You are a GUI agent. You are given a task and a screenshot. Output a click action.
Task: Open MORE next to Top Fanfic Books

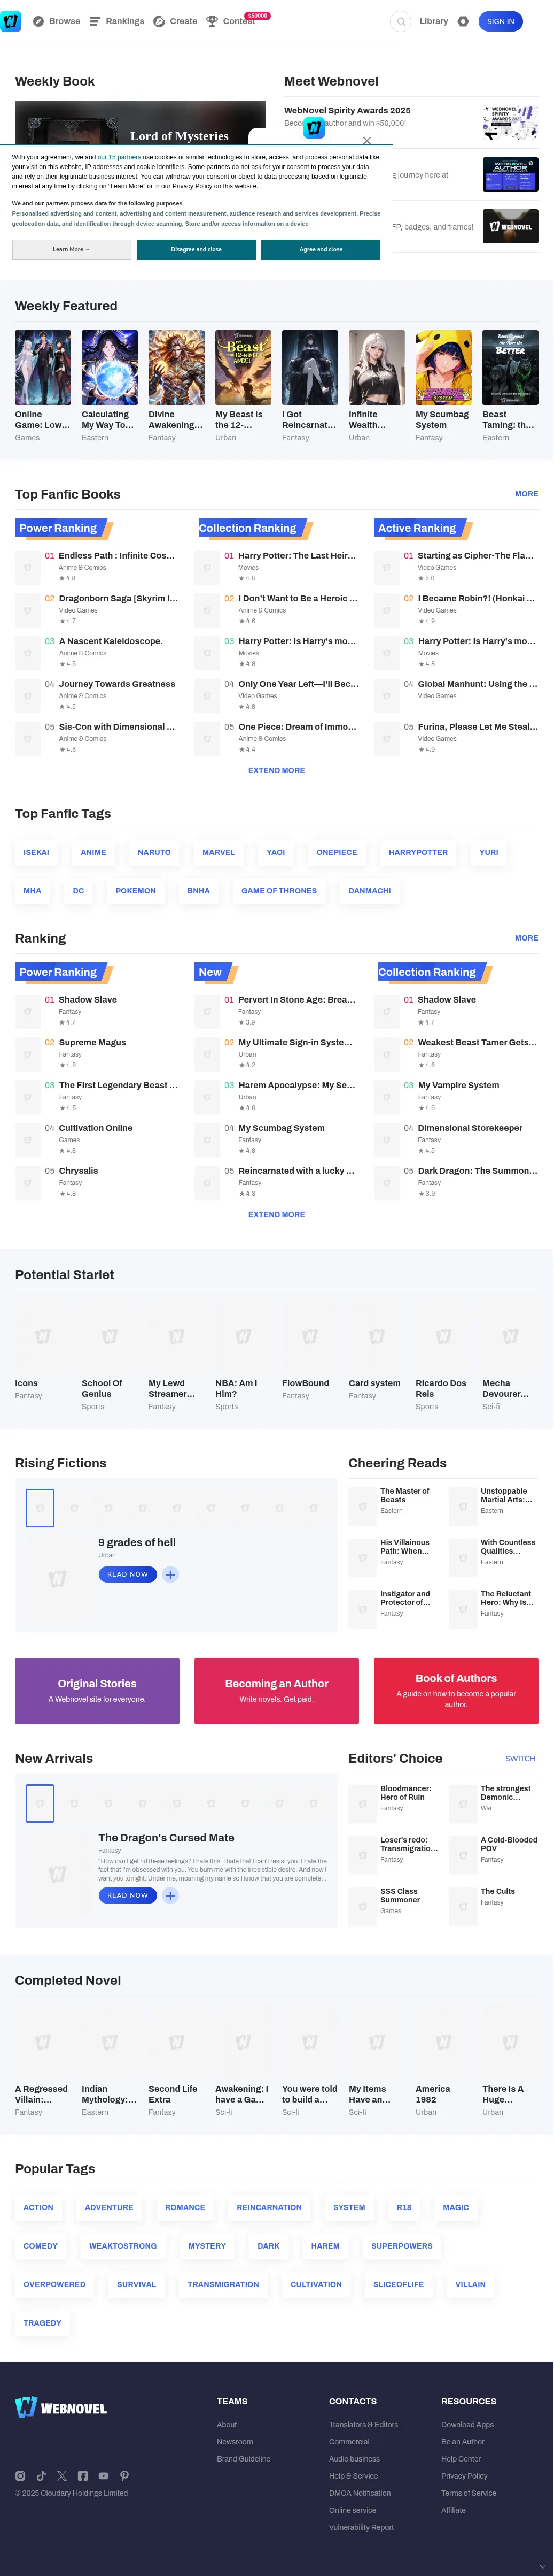(526, 493)
